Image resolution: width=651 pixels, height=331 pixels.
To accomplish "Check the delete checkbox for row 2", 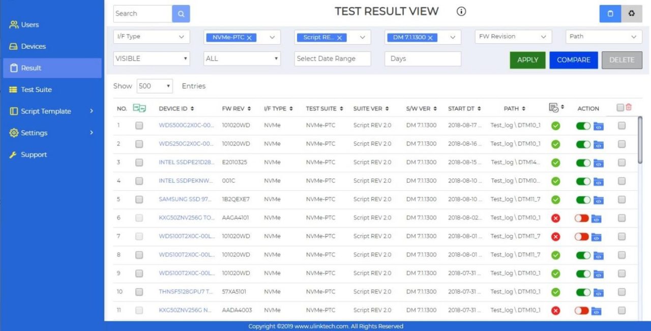I will tap(622, 143).
